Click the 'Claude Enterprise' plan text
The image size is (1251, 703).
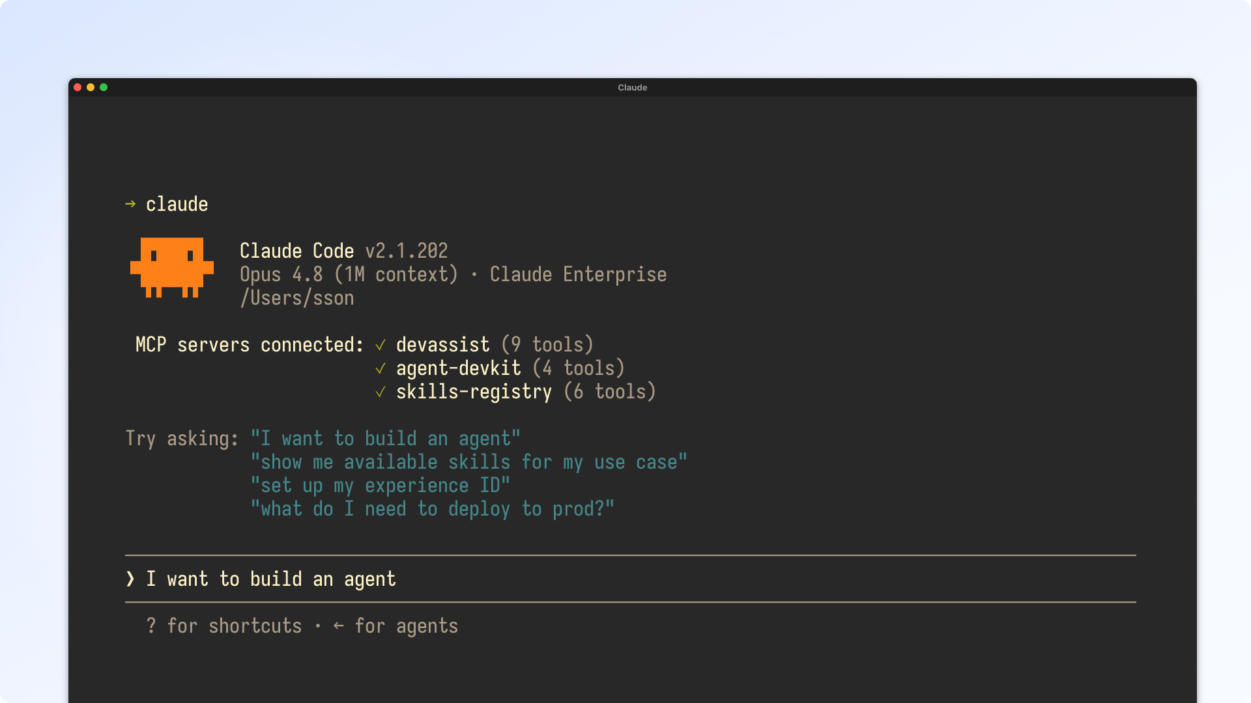[x=579, y=275]
